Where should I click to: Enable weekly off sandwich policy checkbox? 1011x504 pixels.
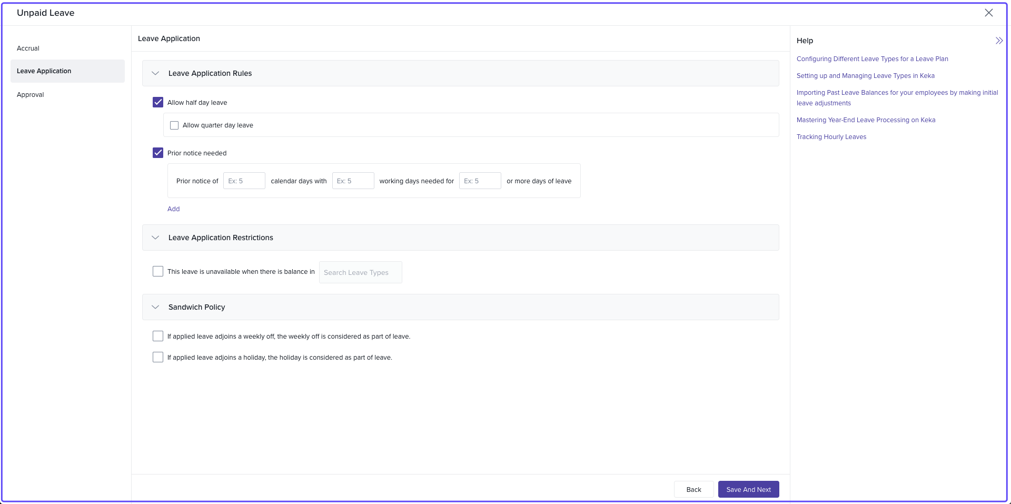[x=158, y=336]
